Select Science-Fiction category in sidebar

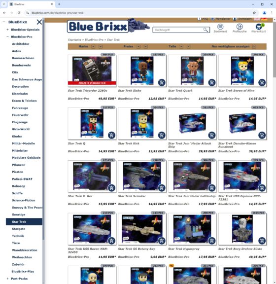[24, 200]
